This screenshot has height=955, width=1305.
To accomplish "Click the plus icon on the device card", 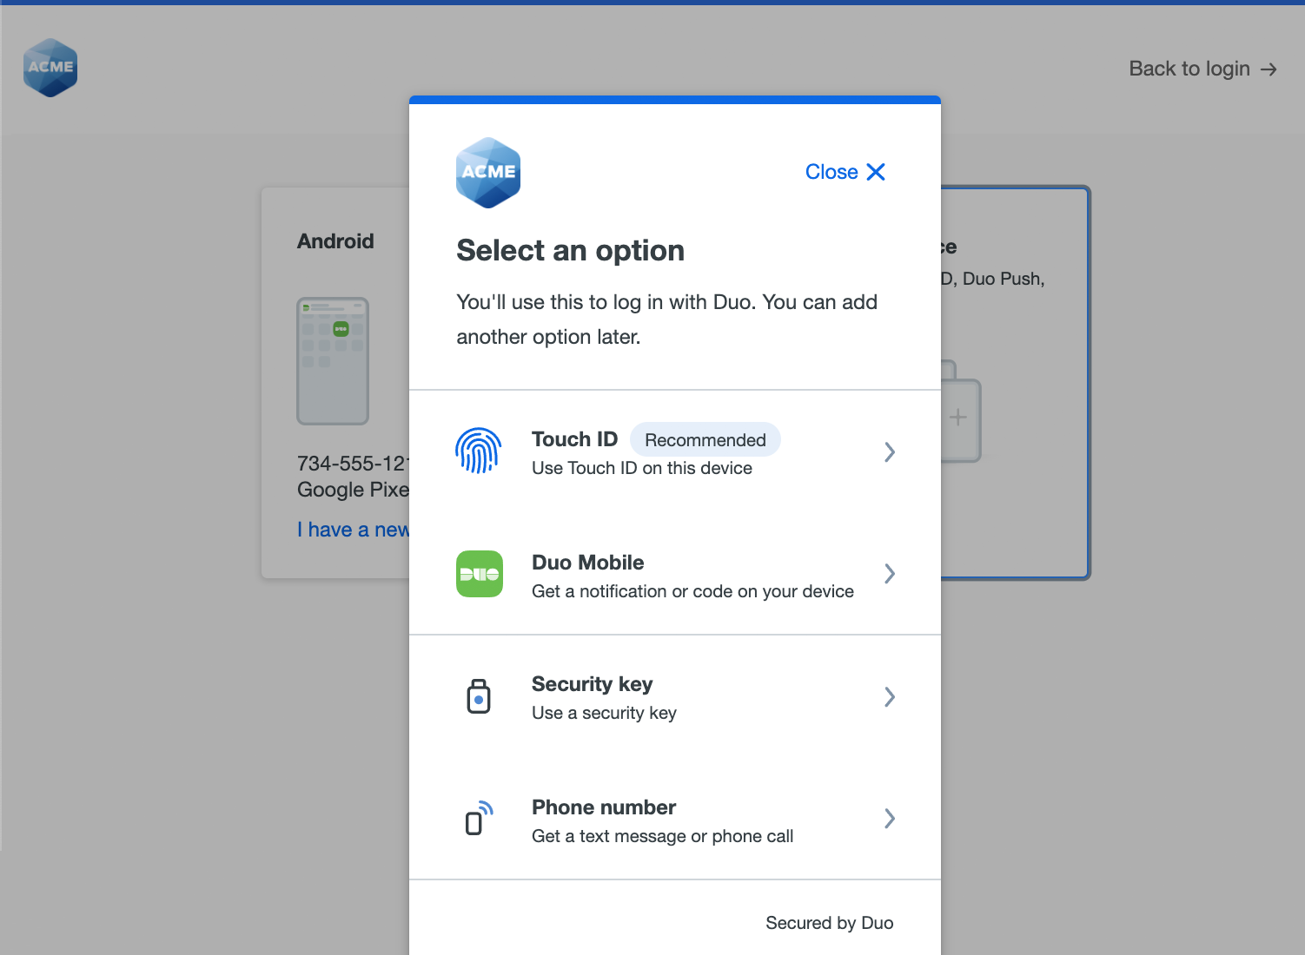I will click(x=957, y=418).
